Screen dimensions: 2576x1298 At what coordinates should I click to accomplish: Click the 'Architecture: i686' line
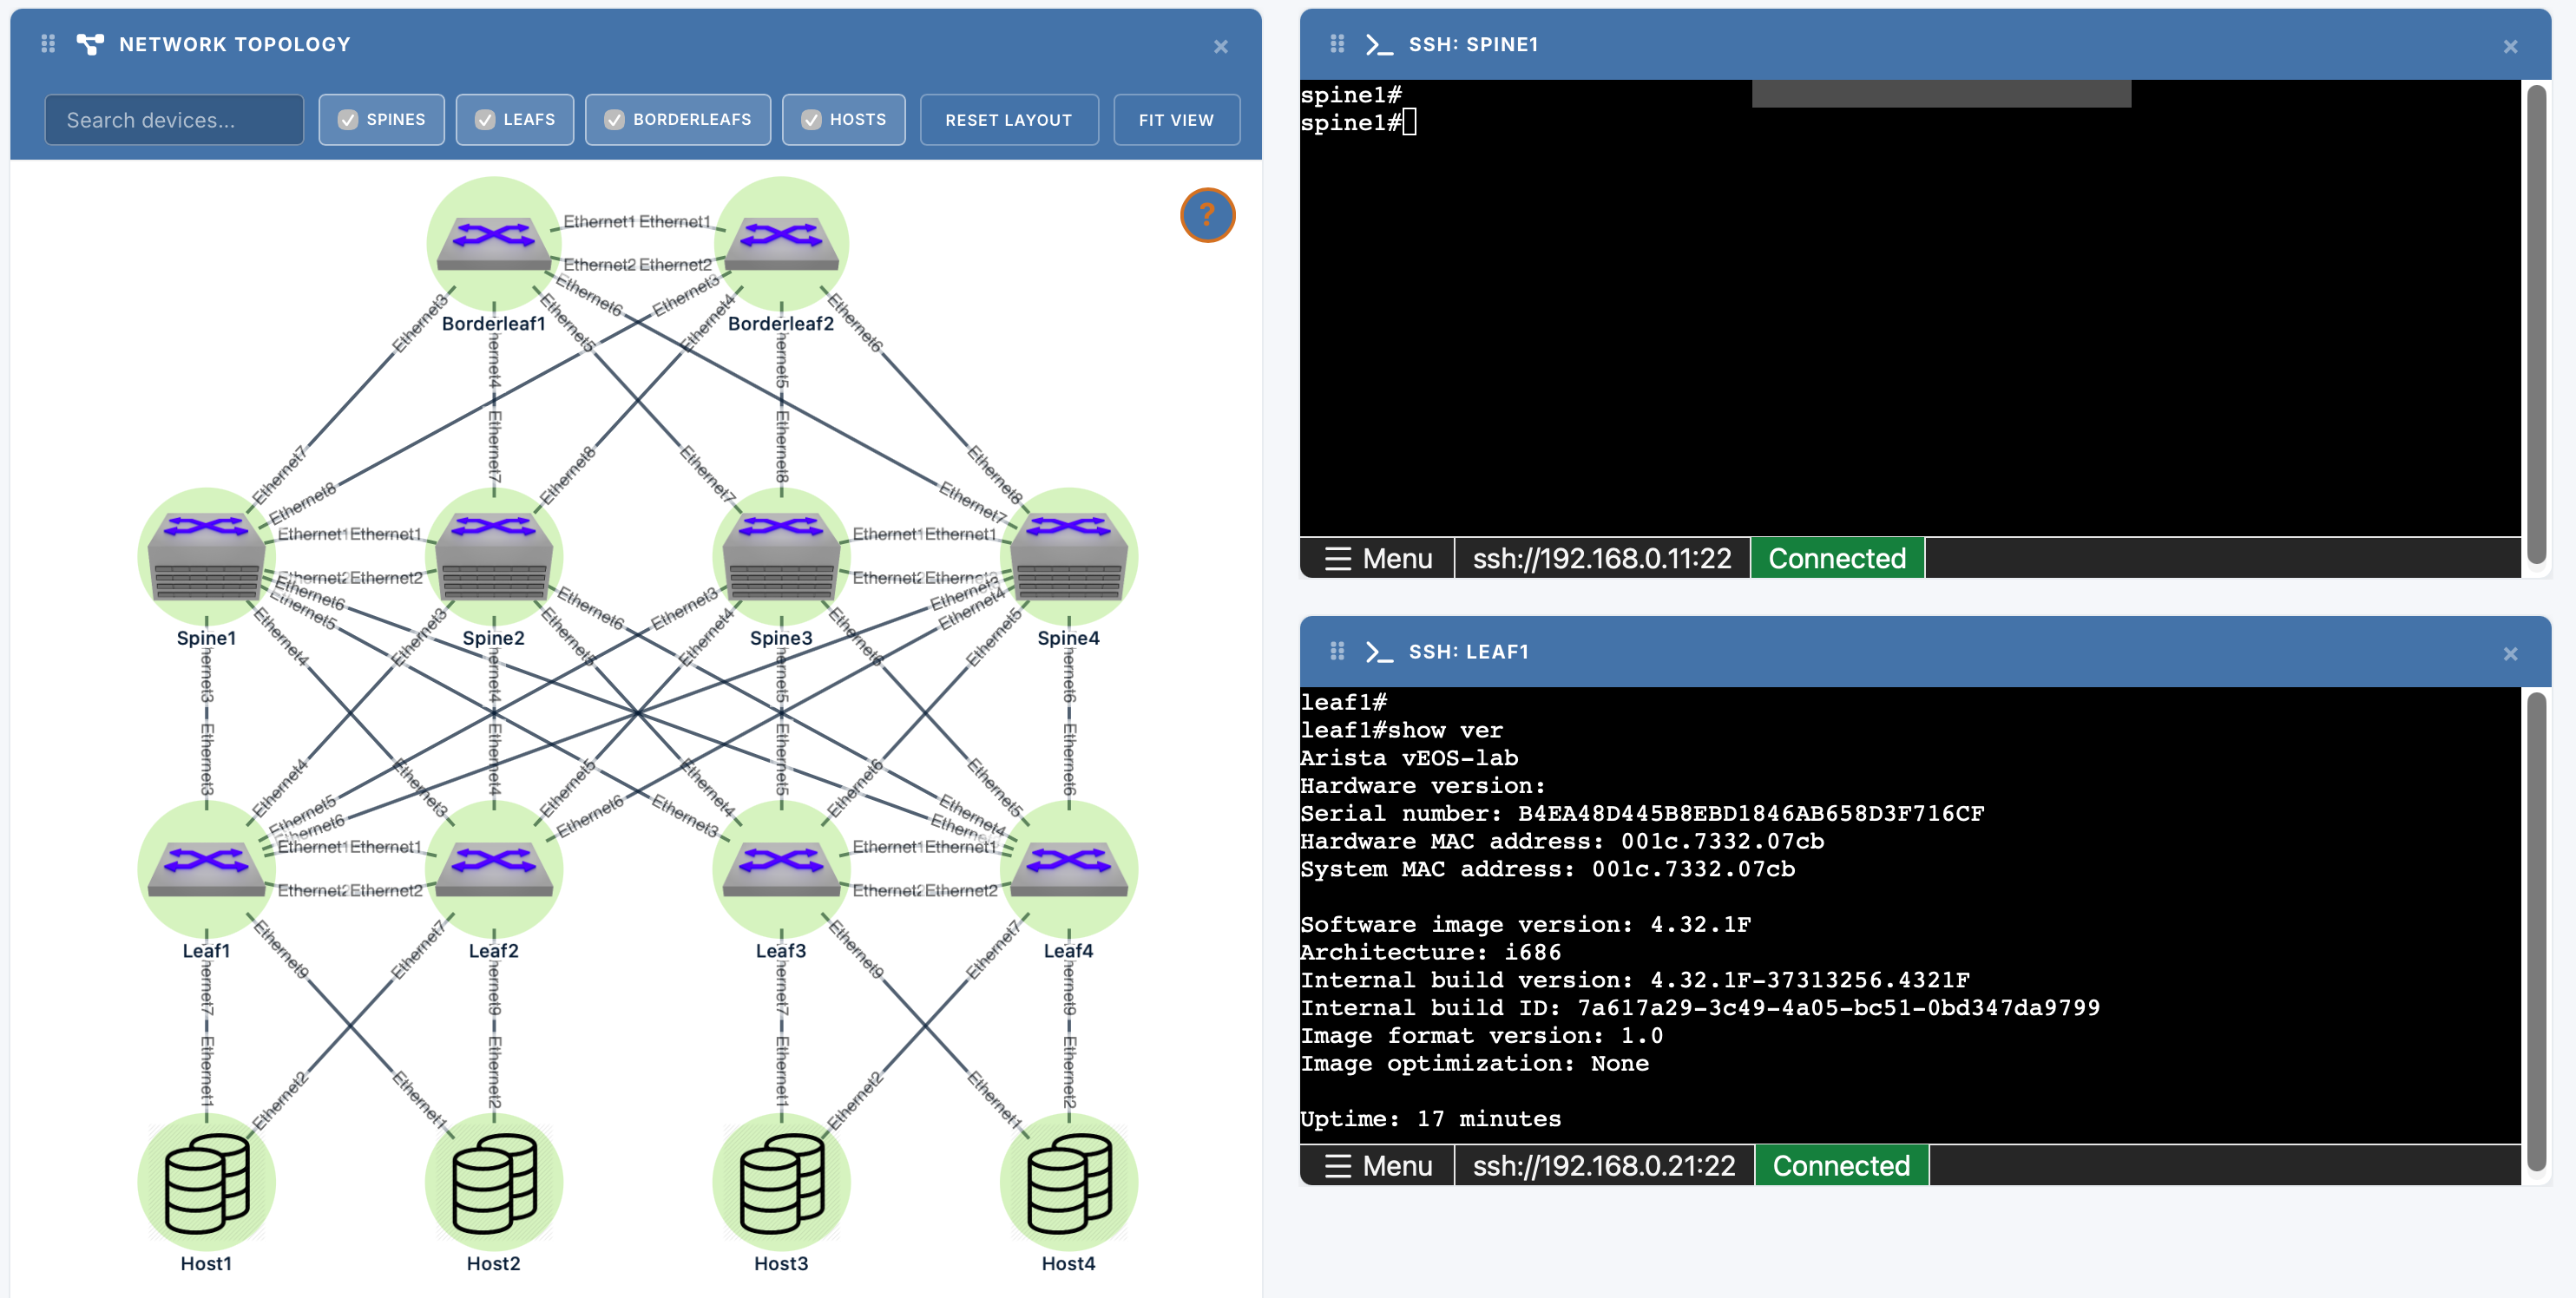pos(1430,952)
